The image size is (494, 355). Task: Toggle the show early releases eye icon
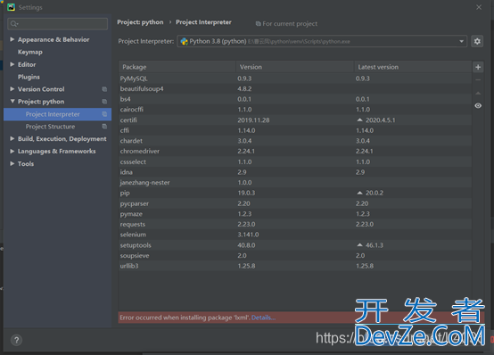coord(478,105)
